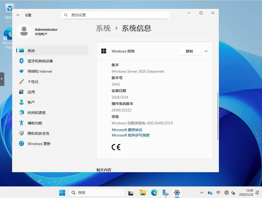
Task: Click the Settings page vertical scrollbar
Action: tap(218, 116)
